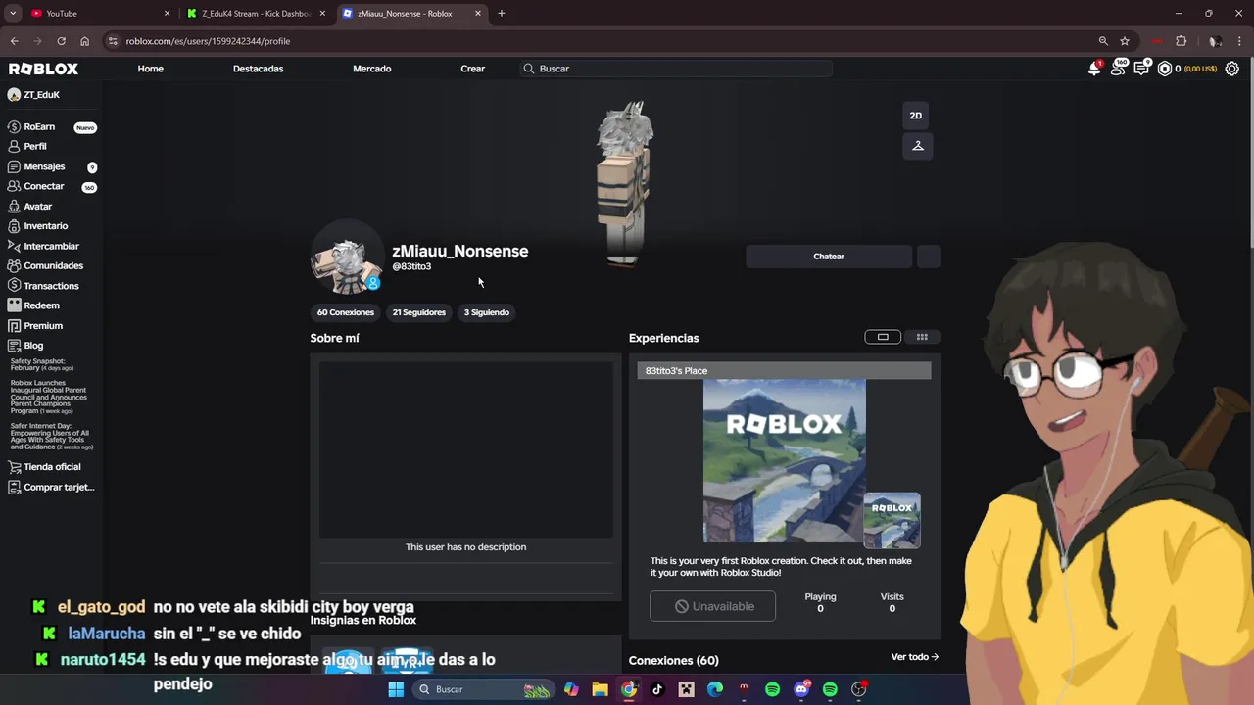
Task: Click the Chatear button
Action: pyautogui.click(x=829, y=257)
